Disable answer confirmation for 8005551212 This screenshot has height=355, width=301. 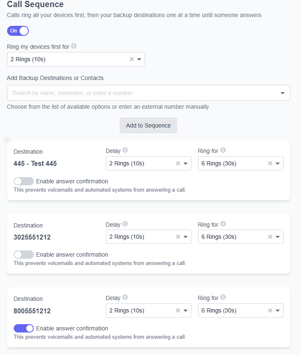pyautogui.click(x=23, y=328)
